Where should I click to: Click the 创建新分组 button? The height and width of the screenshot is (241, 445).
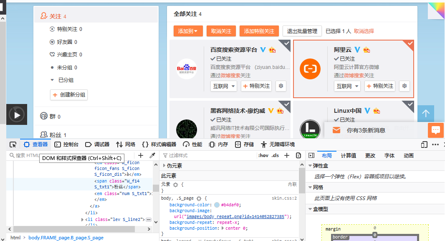tap(69, 95)
